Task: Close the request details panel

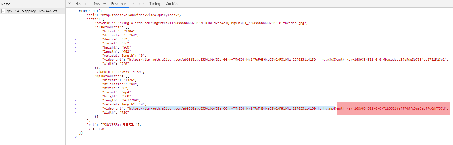Action: point(69,3)
